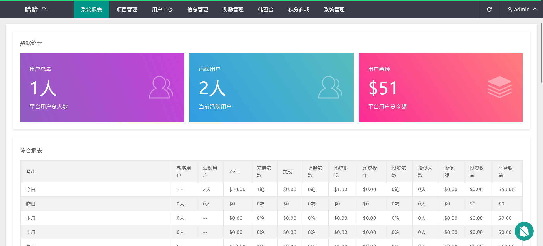Click the admin user avatar icon
Viewport: 543px width, 246px height.
tap(510, 10)
